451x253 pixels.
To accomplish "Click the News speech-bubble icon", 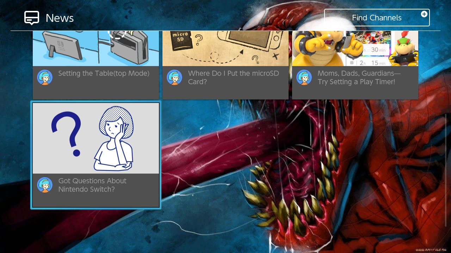I will (x=31, y=18).
